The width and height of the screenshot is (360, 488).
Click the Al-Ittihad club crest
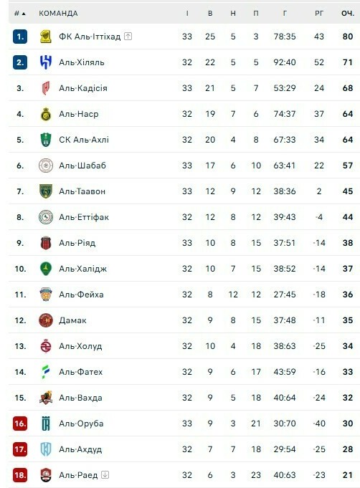click(46, 37)
